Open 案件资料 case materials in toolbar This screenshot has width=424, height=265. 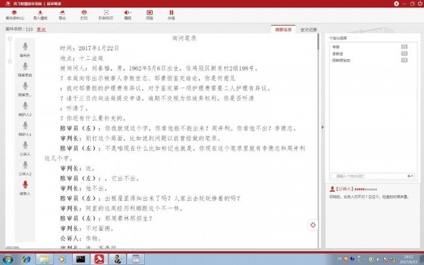coord(14,15)
